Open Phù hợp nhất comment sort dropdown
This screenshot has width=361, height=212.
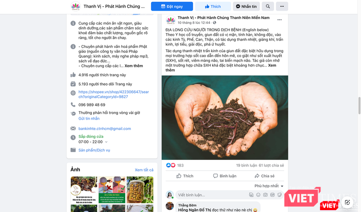click(269, 186)
